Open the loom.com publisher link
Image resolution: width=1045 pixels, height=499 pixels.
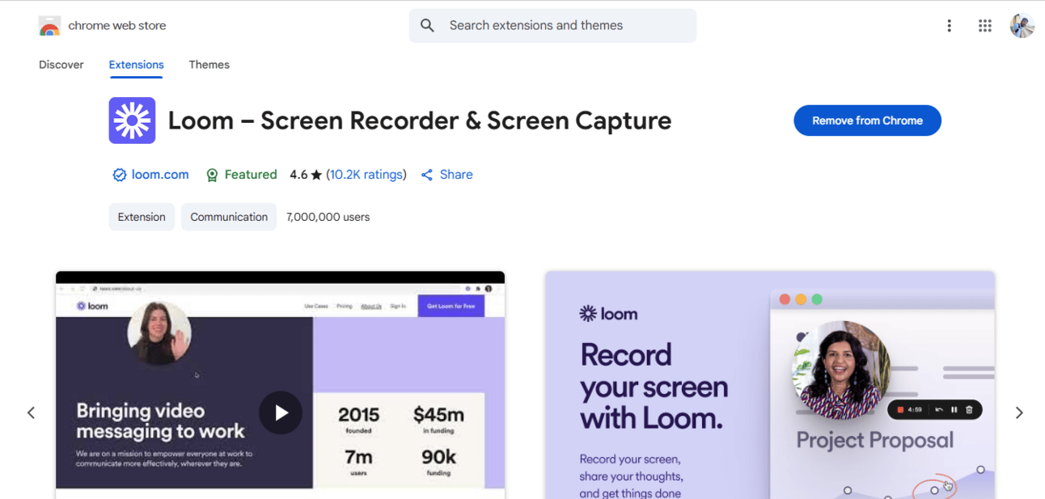[160, 175]
